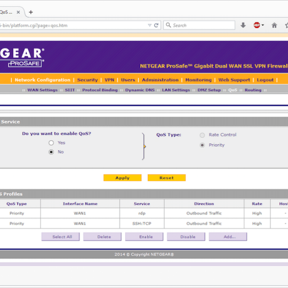Image resolution: width=288 pixels, height=288 pixels.
Task: Go to WAN Settings submenu
Action: tap(42, 90)
